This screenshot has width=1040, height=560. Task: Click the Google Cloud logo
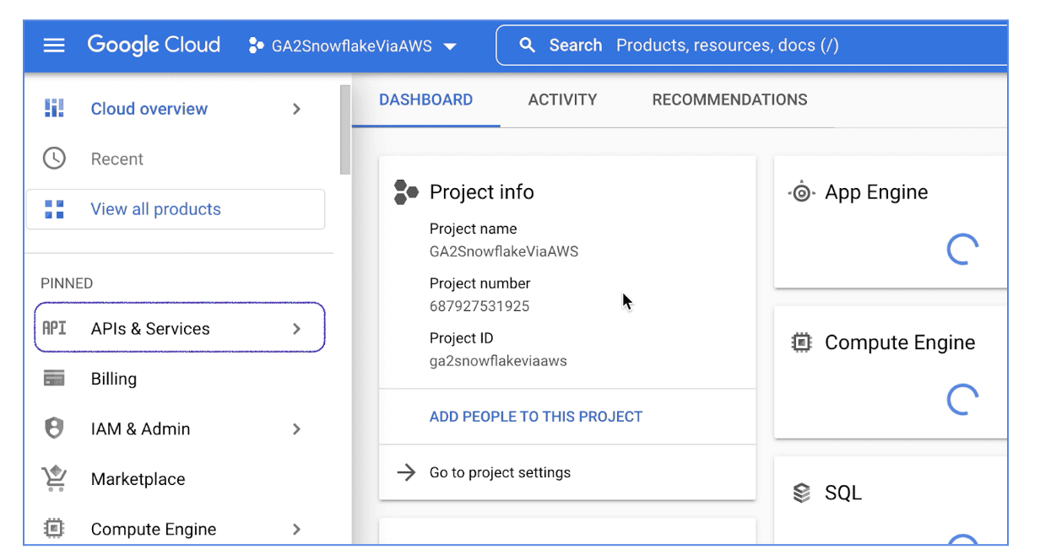click(154, 44)
